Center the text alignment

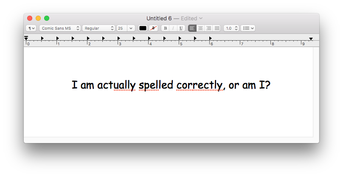(x=200, y=28)
